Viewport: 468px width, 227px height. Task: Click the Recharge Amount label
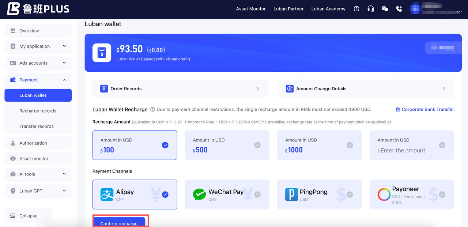112,122
